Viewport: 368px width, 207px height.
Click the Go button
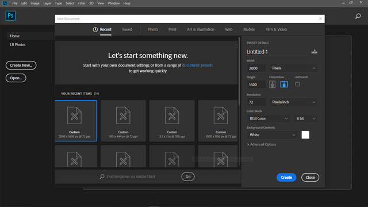[188, 177]
